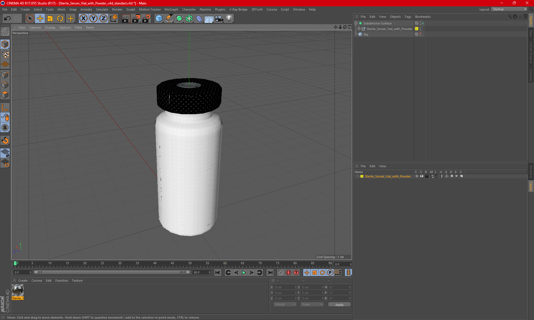
Task: Click the Undo arrow icon
Action: pyautogui.click(x=8, y=19)
